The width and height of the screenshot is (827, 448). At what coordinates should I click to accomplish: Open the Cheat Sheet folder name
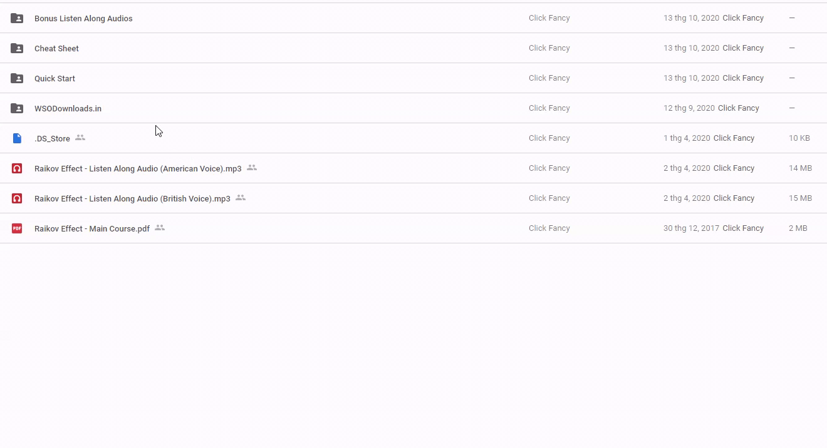click(56, 49)
